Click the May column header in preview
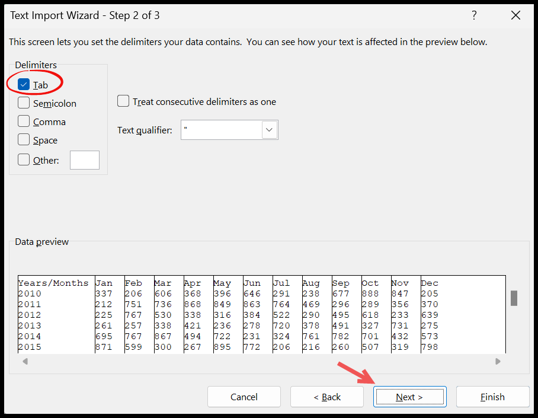Viewport: 538px width, 418px height. pos(222,283)
